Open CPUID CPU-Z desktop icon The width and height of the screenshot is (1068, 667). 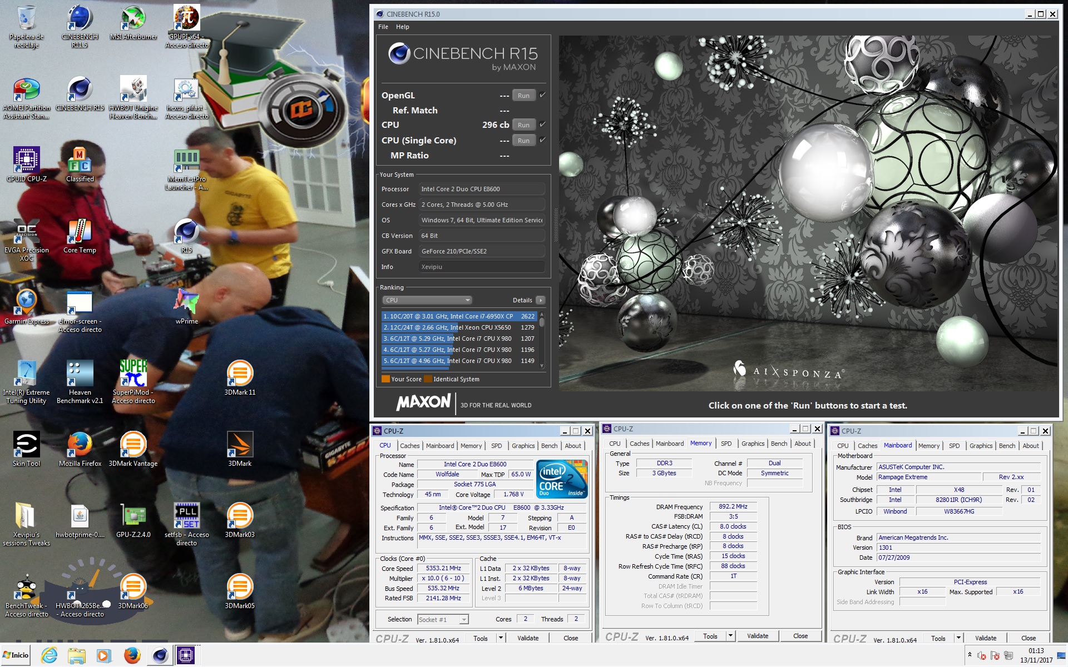[26, 165]
